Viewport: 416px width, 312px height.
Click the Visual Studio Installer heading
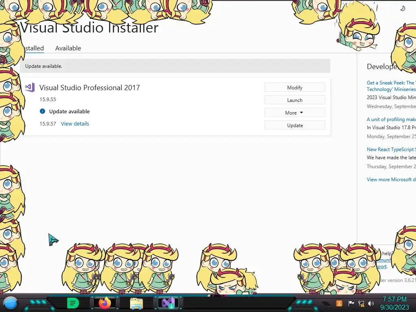point(89,28)
